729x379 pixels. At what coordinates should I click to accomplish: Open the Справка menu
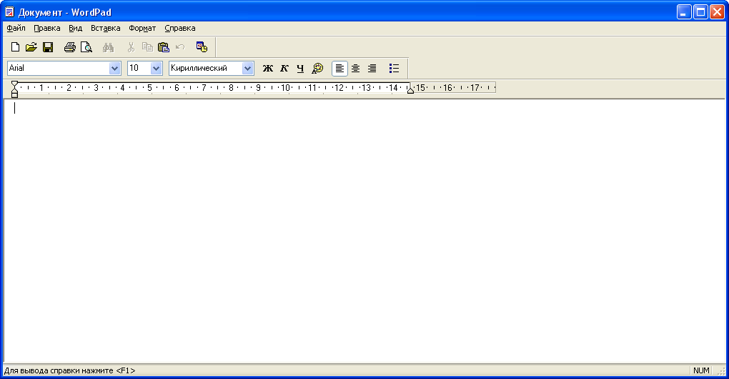coord(180,28)
